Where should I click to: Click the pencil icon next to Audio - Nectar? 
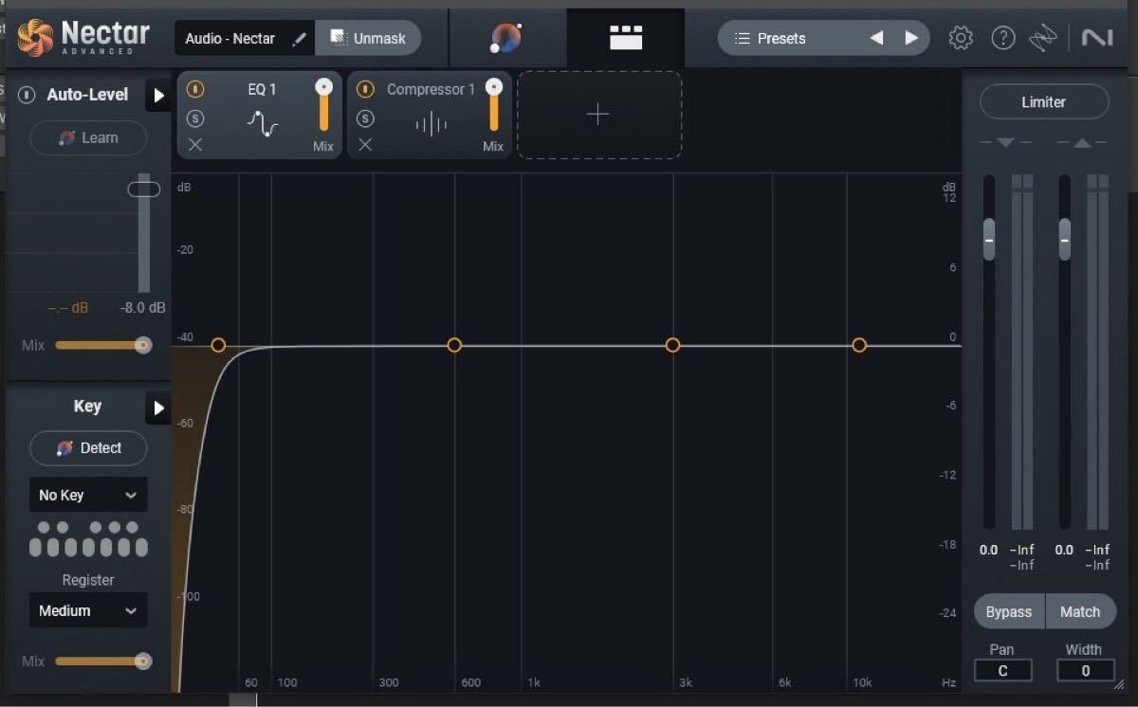coord(298,39)
